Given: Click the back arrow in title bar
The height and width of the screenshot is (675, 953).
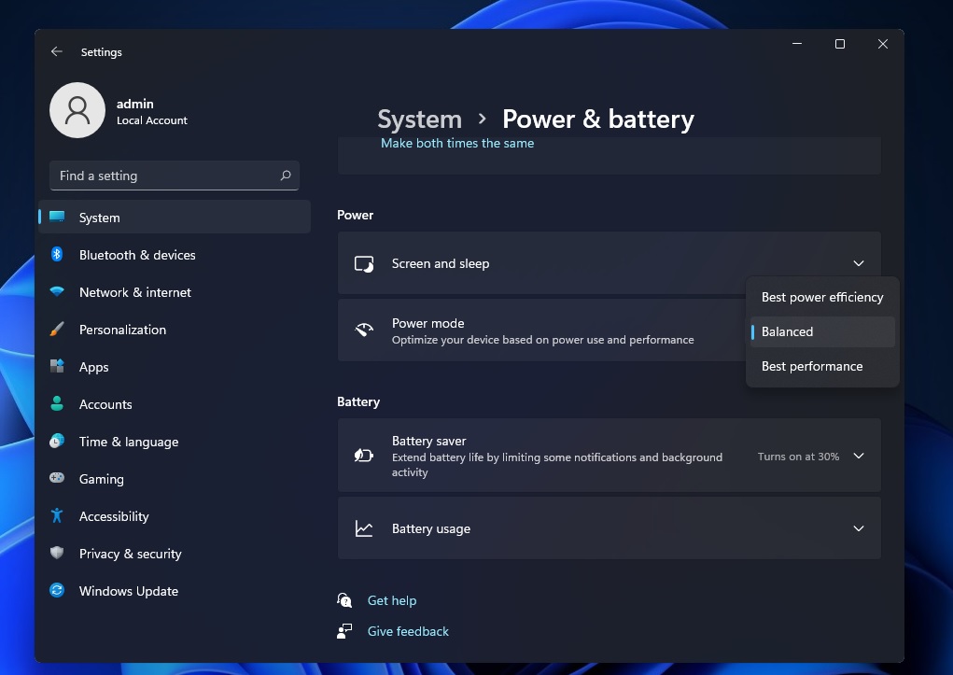Looking at the screenshot, I should tap(57, 52).
